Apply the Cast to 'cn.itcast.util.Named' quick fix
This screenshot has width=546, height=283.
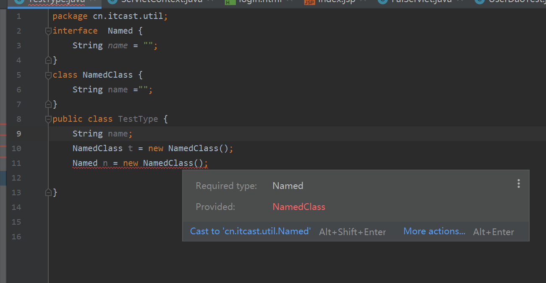(251, 231)
